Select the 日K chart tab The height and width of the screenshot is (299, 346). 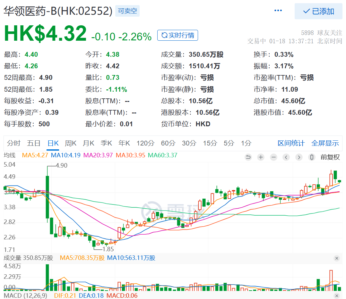(53, 143)
